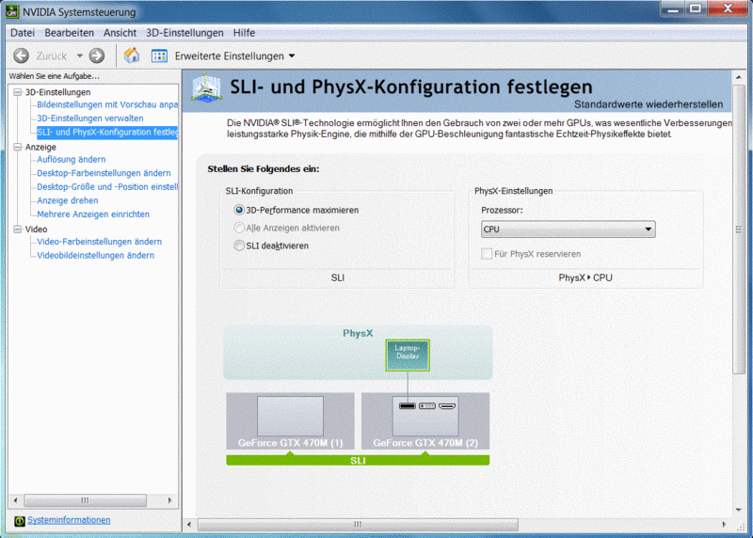Click the task tree horizontal scrollbar thumb
This screenshot has height=538, width=753.
point(85,500)
